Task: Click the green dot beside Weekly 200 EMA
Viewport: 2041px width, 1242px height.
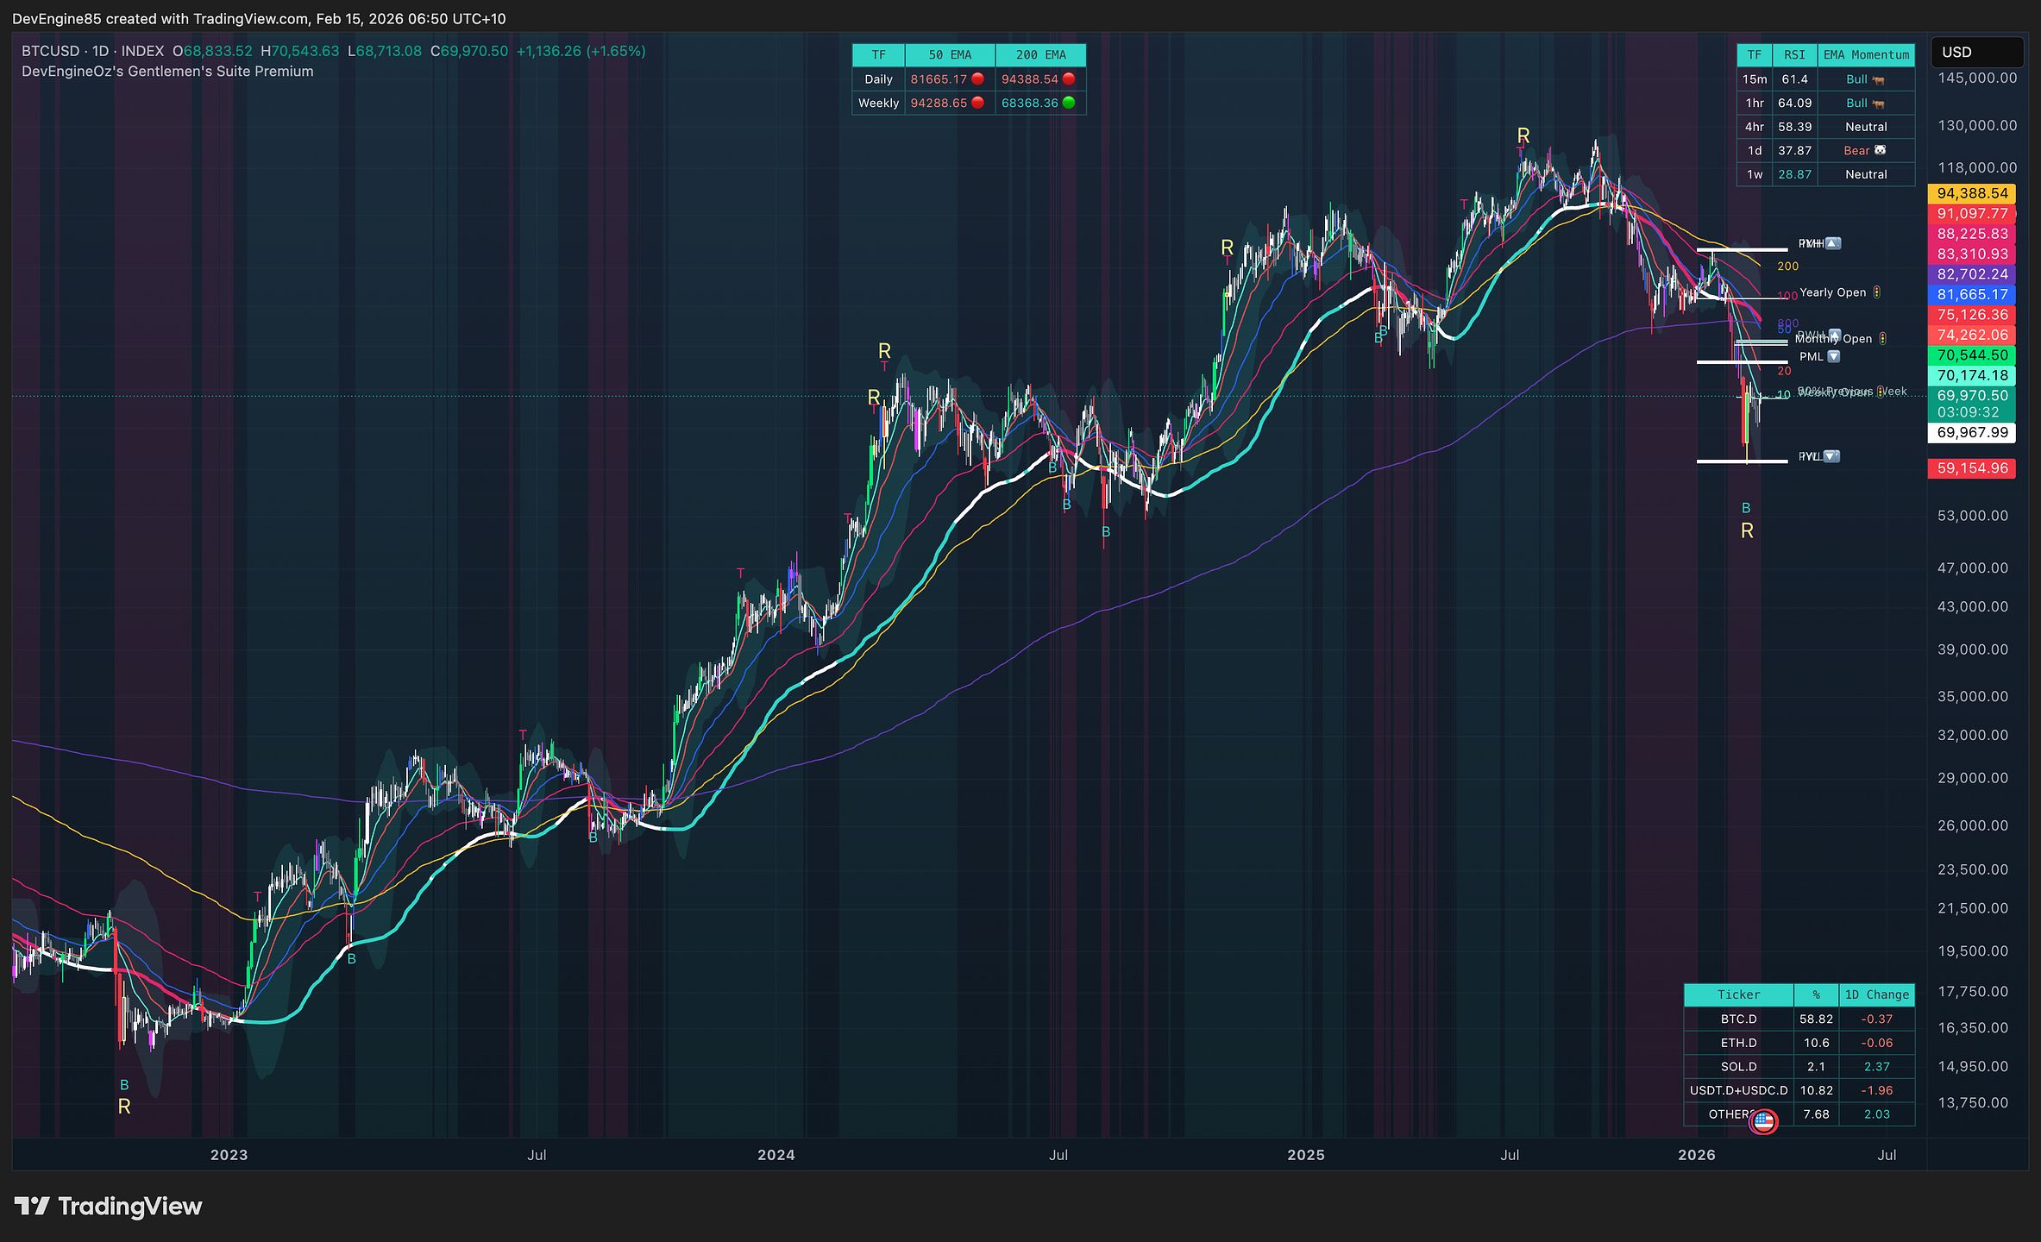Action: click(x=1069, y=103)
